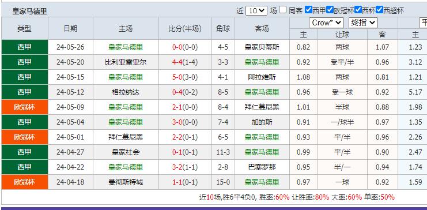The height and width of the screenshot is (210, 427).
Task: Click the 类型 column header
Action: [25, 29]
